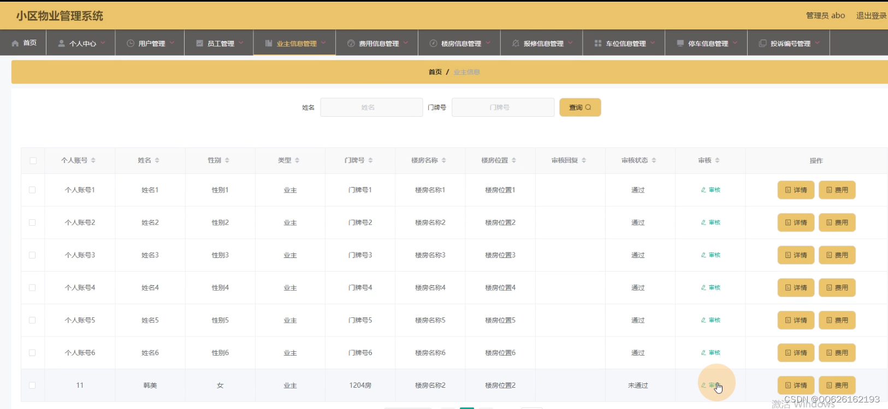Screen dimensions: 888x409
Task: Focus the 门牌号 search input field
Action: click(x=503, y=107)
